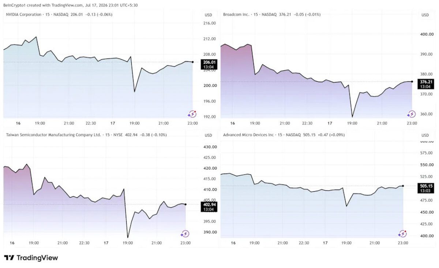Click the AMD last-price dot on chart line
439x268 pixels.
[x=403, y=186]
